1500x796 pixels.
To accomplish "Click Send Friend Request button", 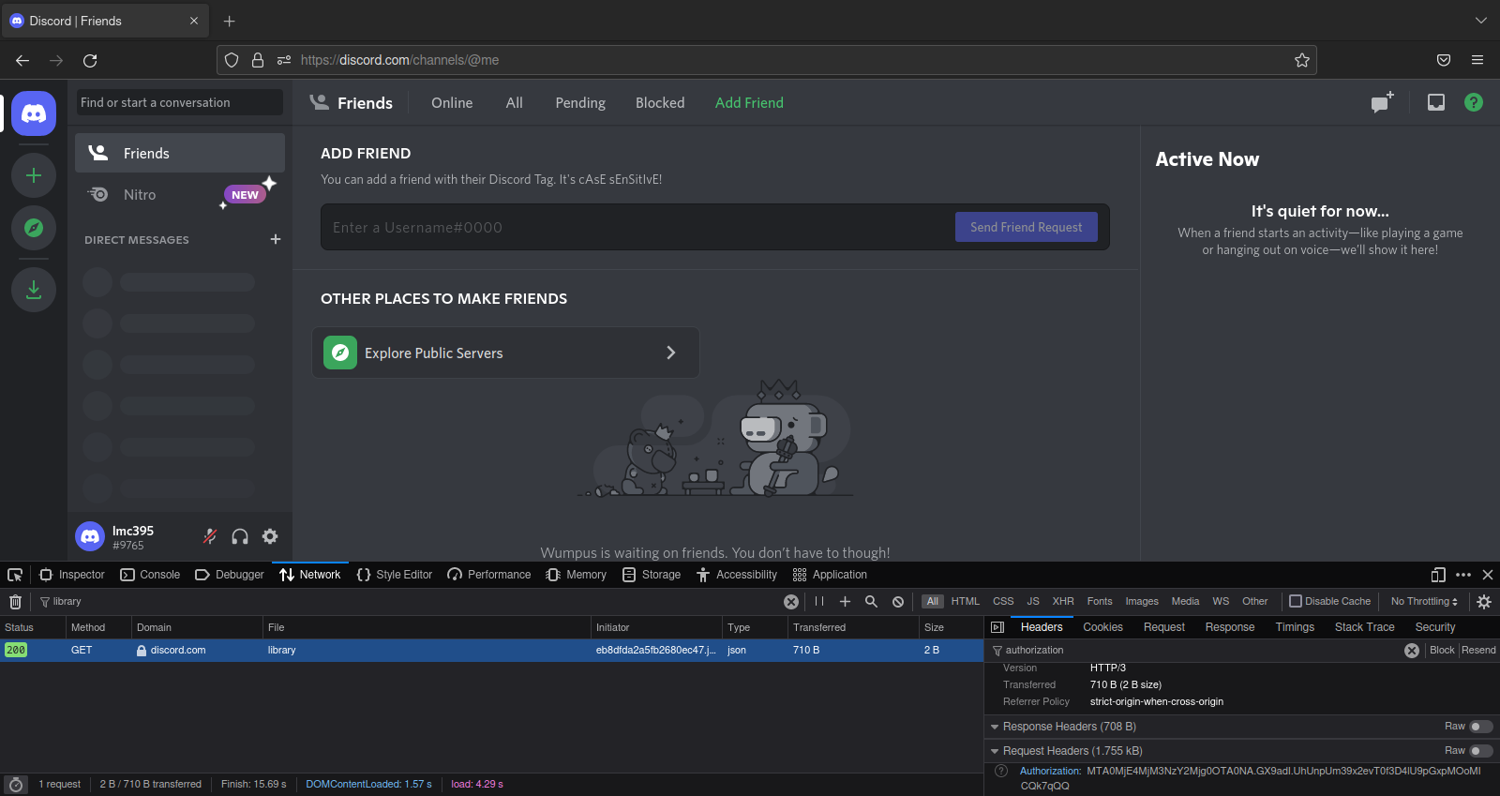I will (x=1027, y=227).
